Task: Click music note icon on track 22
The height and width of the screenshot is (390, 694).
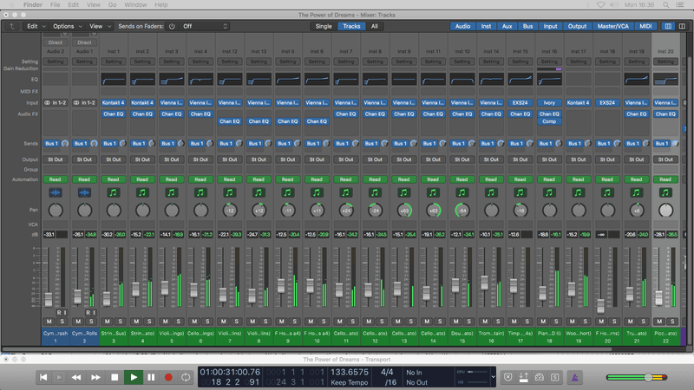Action: [x=665, y=192]
